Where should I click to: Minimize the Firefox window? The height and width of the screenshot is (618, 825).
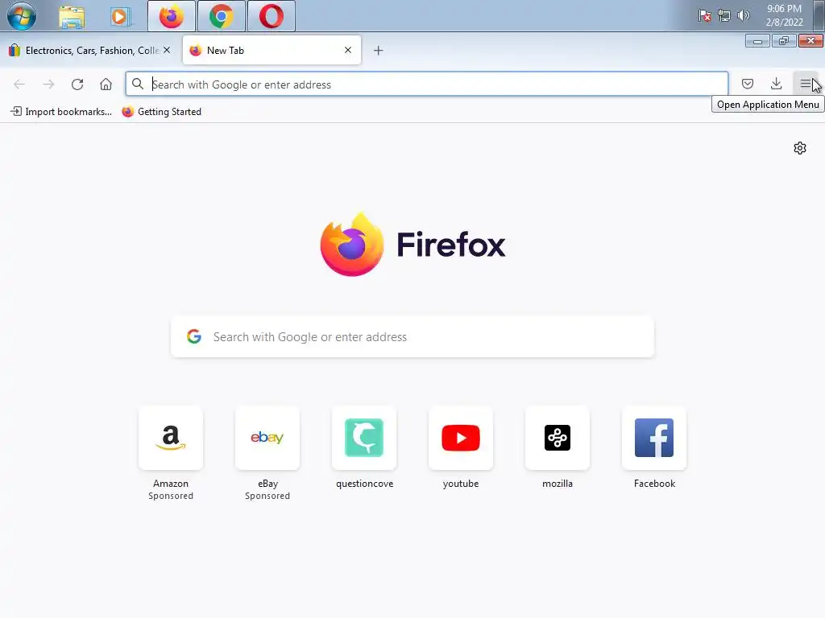757,41
